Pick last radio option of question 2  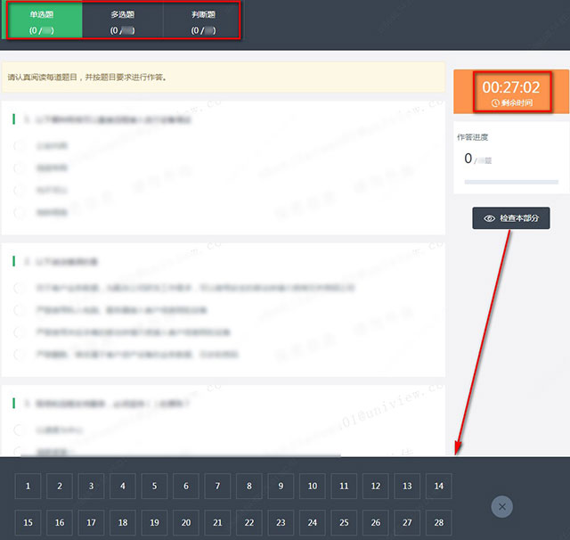(x=19, y=355)
